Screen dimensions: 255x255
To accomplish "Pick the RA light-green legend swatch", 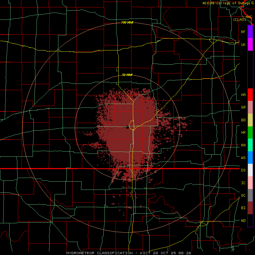I will (x=250, y=145).
